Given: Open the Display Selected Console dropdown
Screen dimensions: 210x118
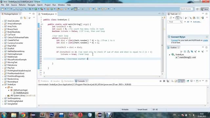Looking at the screenshot, I should pos(194,81).
